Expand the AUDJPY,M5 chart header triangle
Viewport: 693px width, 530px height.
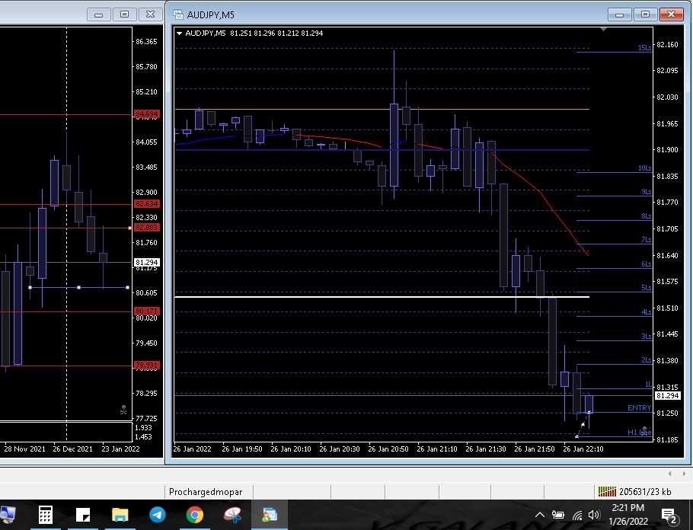tap(179, 34)
